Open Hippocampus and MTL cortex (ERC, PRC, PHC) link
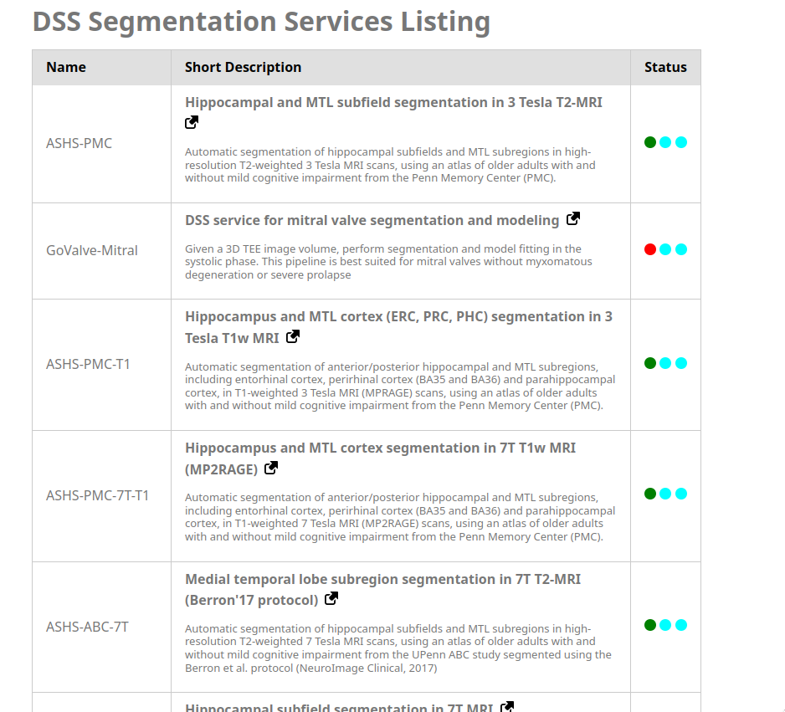The image size is (785, 712). click(398, 317)
